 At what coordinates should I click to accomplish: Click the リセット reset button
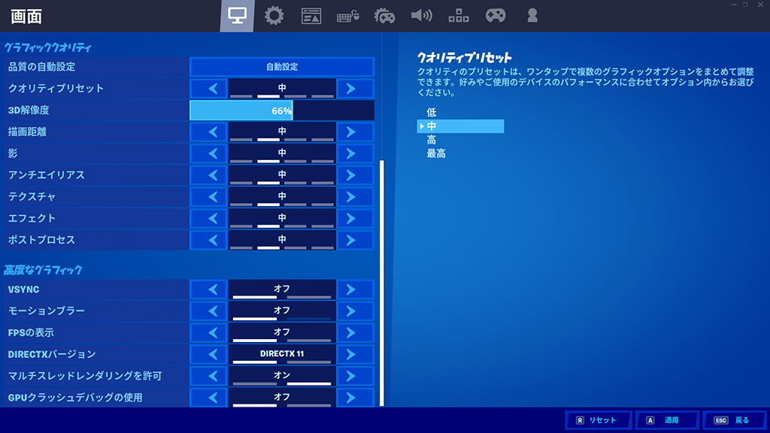pyautogui.click(x=598, y=420)
